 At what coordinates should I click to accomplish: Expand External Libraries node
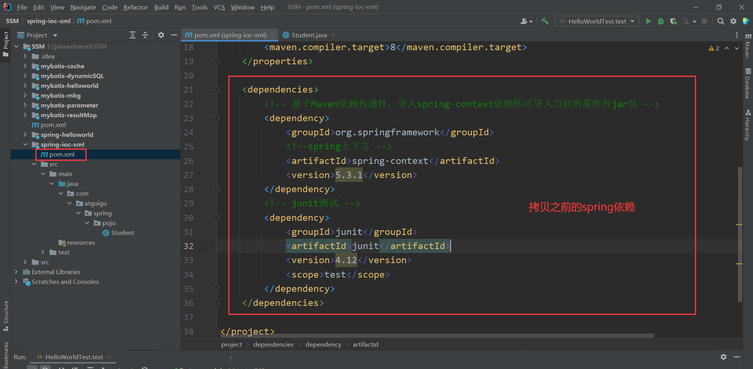point(16,272)
